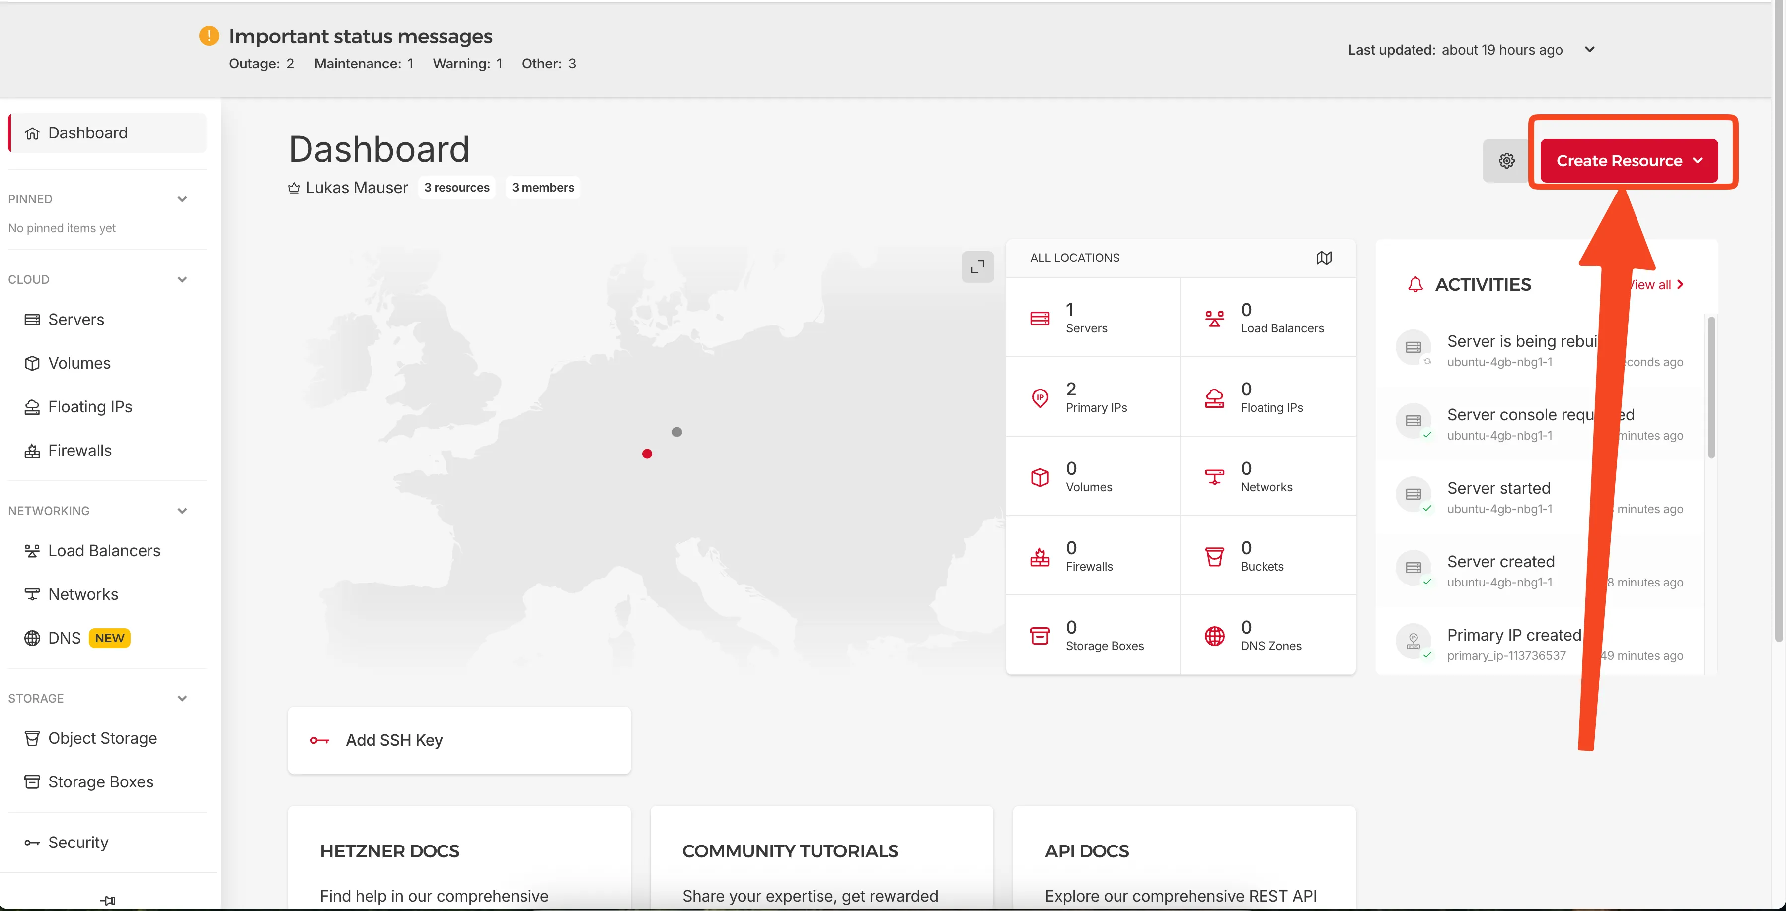Click the Object Storage icon

[x=32, y=738]
